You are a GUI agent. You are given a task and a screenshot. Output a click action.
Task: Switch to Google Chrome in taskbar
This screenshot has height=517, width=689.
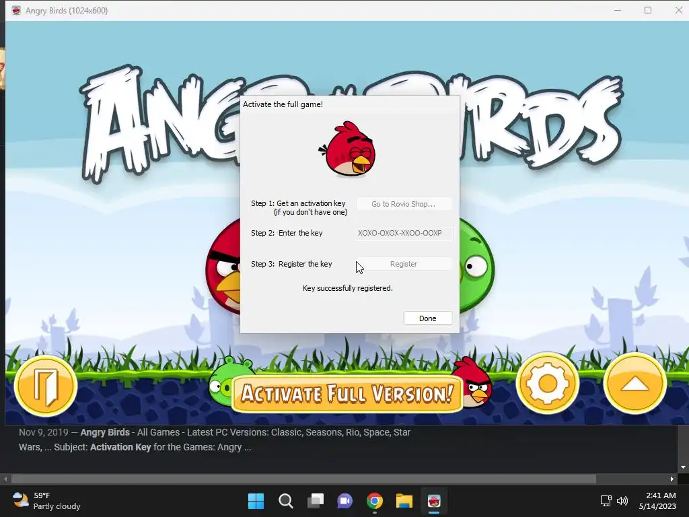pyautogui.click(x=375, y=501)
